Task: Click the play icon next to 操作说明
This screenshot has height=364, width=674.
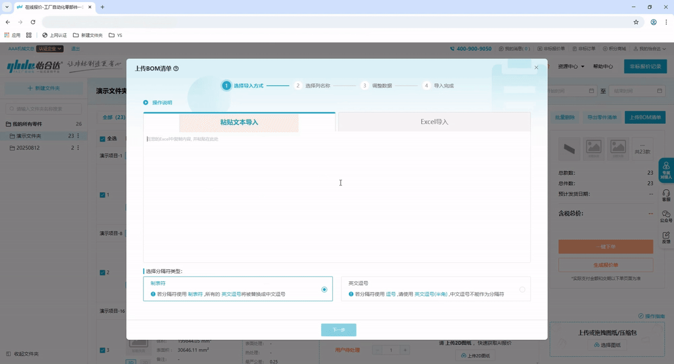Action: tap(146, 103)
